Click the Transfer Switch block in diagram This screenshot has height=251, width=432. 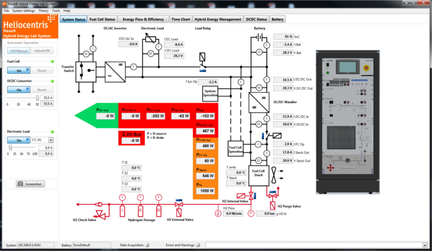coord(86,72)
